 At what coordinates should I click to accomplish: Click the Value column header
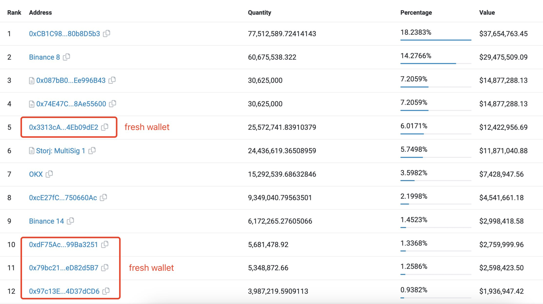click(x=487, y=12)
